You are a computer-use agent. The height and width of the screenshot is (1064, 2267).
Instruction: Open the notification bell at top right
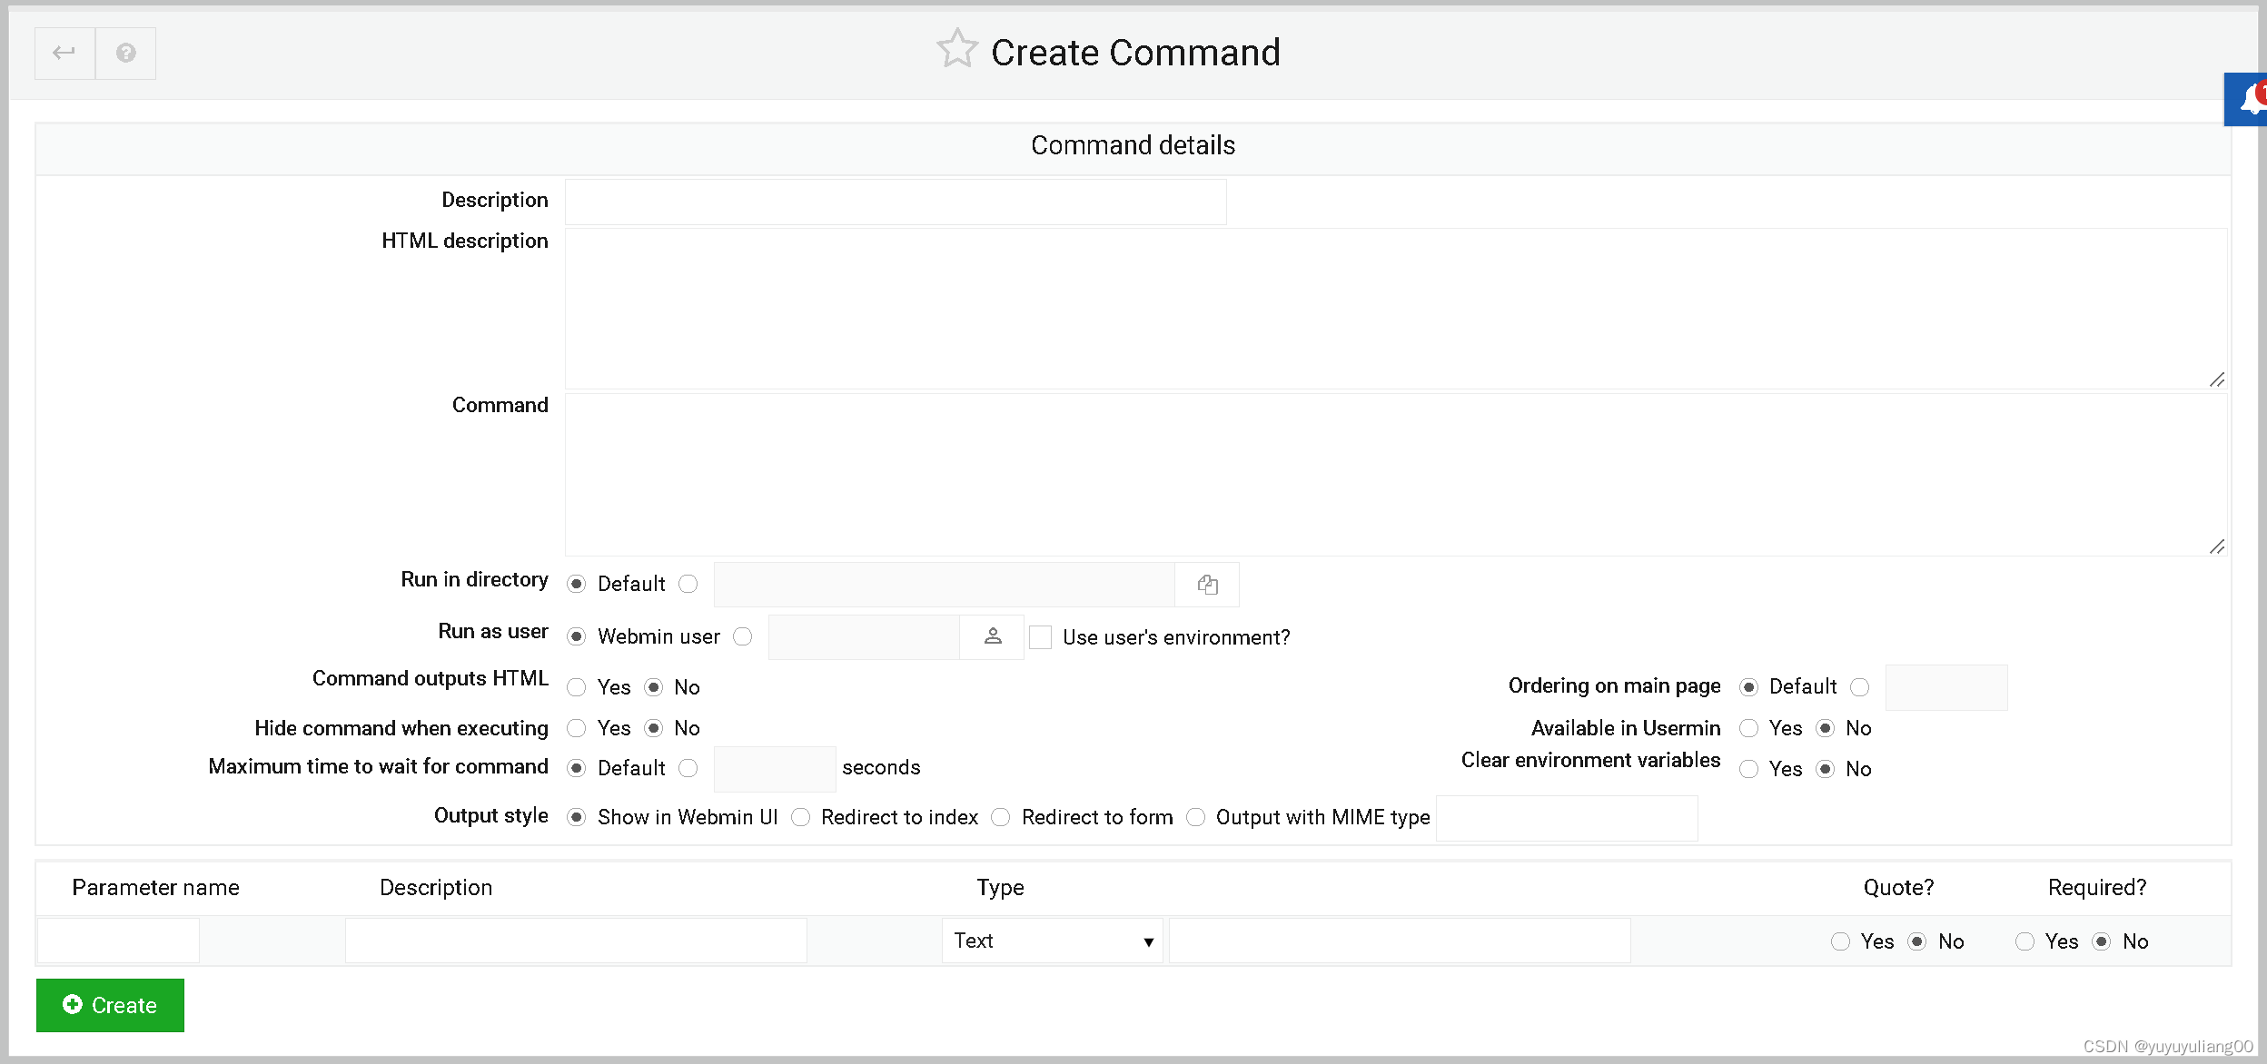2250,99
